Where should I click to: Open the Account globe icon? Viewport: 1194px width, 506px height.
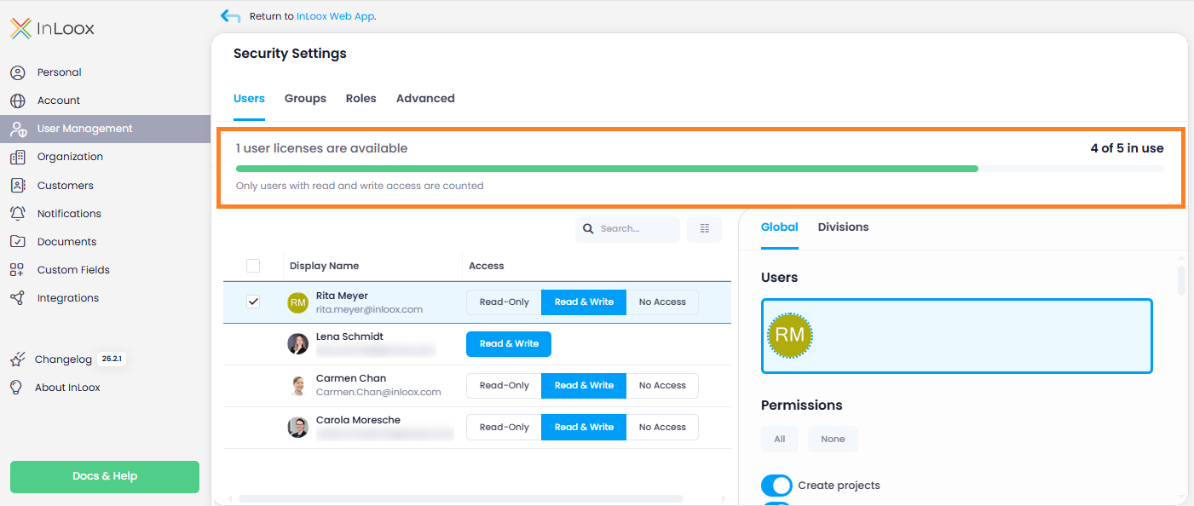coord(18,101)
